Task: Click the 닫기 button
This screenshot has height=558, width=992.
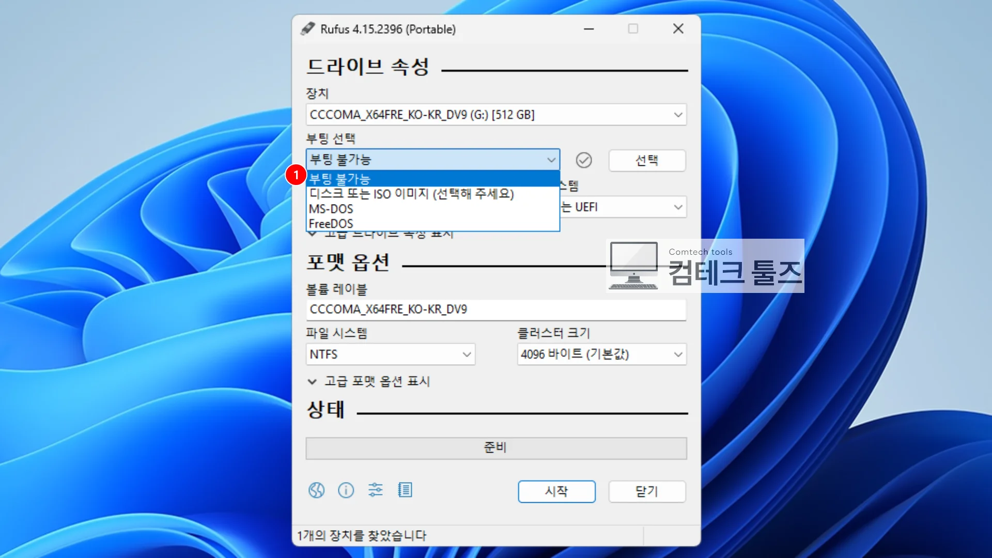Action: [647, 491]
